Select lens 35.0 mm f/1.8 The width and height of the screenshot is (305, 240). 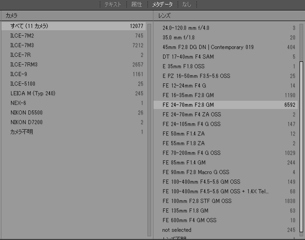[x=226, y=38]
